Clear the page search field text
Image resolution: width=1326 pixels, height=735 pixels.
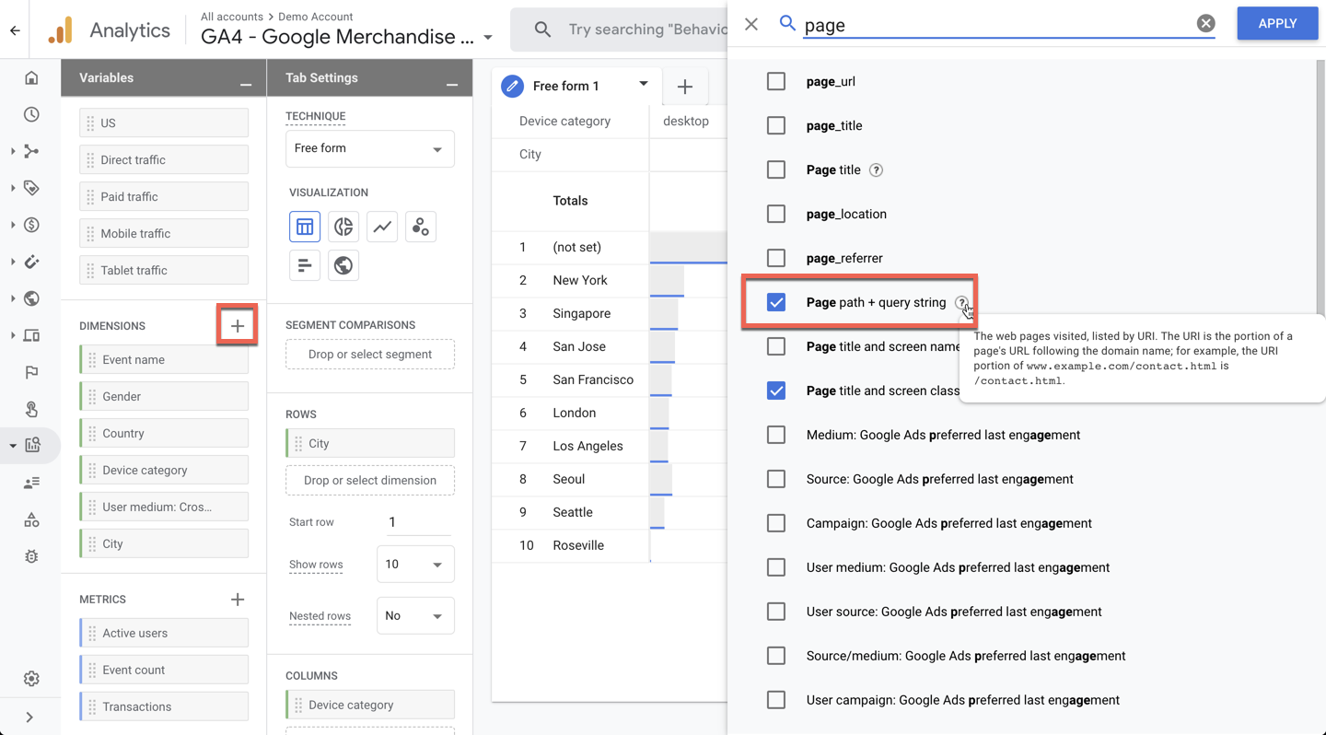pos(1205,24)
